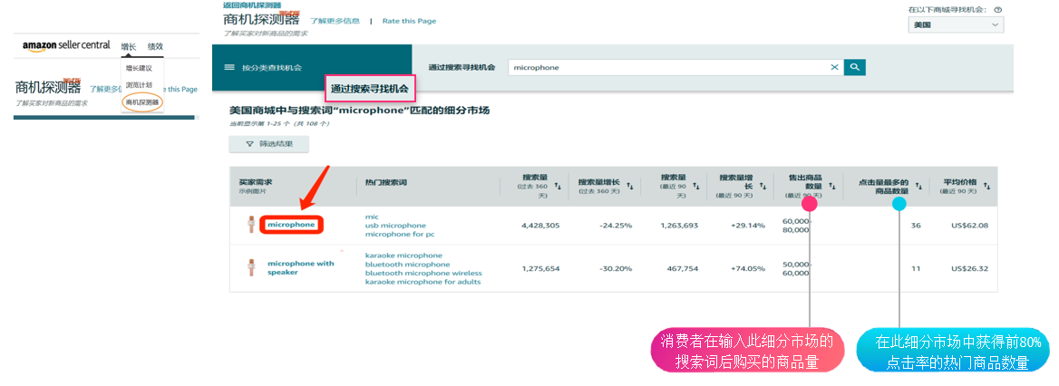The height and width of the screenshot is (386, 1059).
Task: Click the magnifier search button
Action: [854, 67]
